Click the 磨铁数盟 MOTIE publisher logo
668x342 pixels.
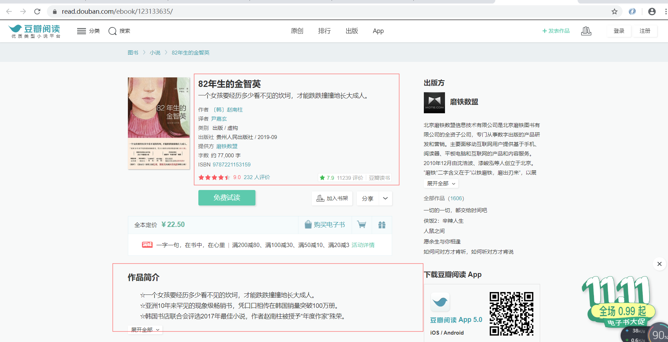[x=434, y=102]
